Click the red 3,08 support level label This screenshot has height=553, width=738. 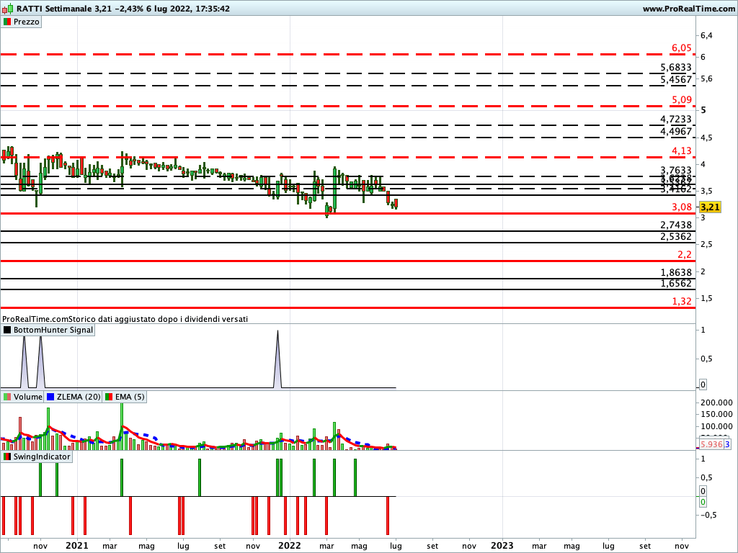click(x=681, y=207)
